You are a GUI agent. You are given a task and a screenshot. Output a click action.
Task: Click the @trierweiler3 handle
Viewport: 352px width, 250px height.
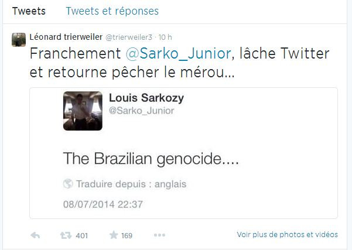(129, 37)
